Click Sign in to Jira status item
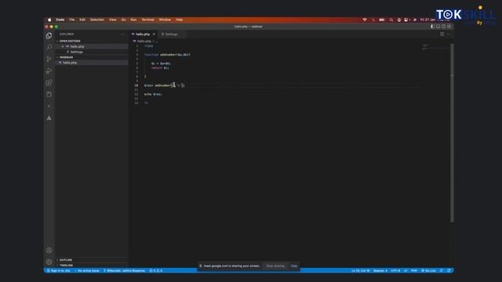 [59, 271]
